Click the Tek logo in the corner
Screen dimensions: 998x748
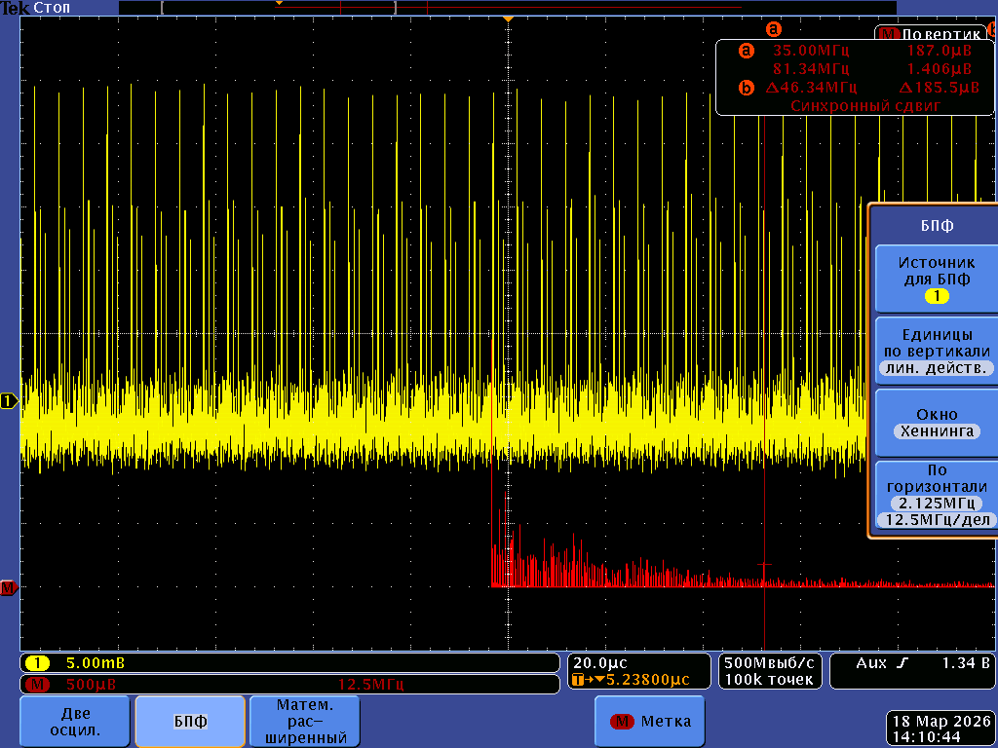(14, 8)
